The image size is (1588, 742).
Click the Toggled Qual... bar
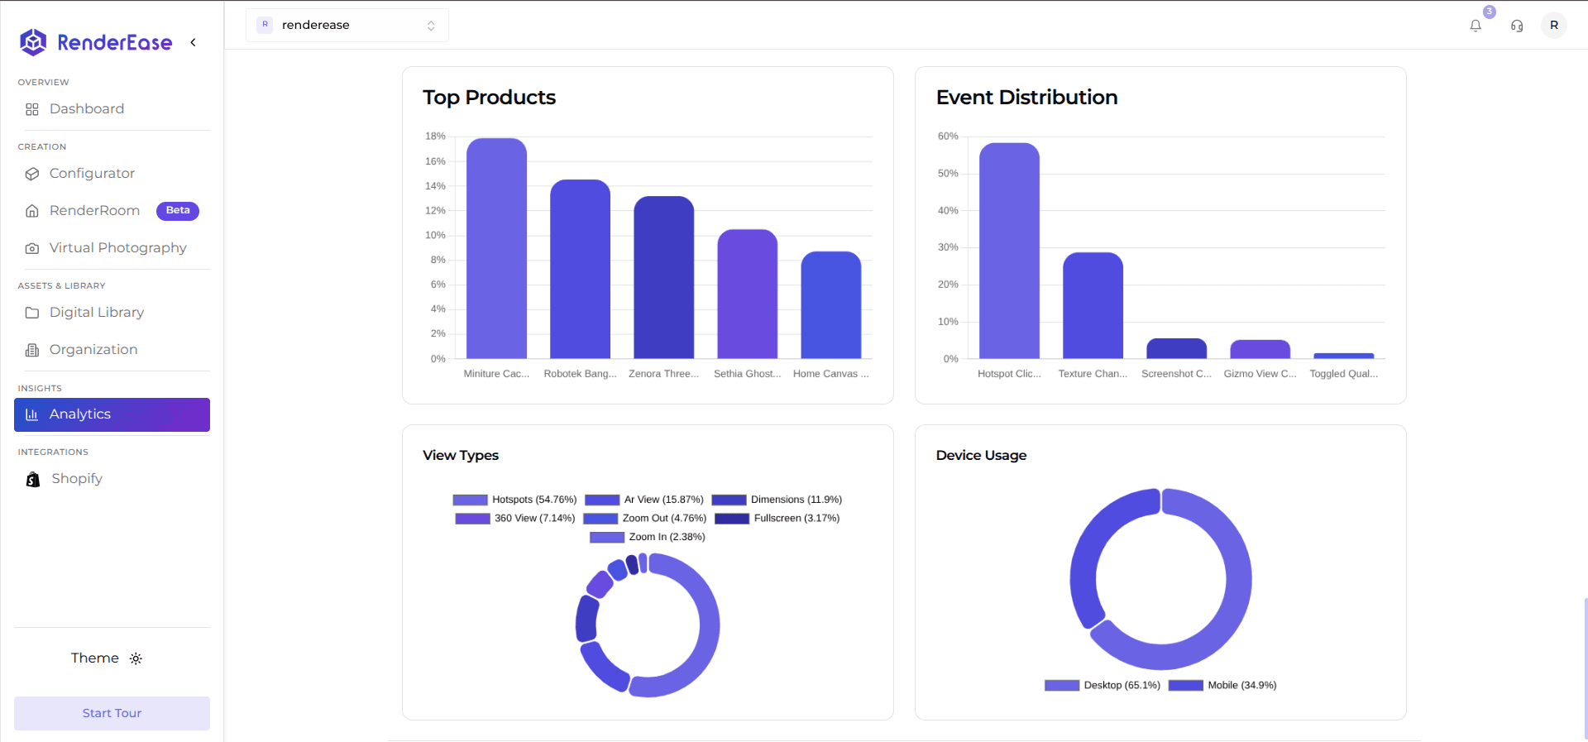pyautogui.click(x=1343, y=356)
